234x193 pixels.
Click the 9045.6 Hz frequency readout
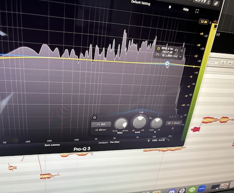point(167,49)
